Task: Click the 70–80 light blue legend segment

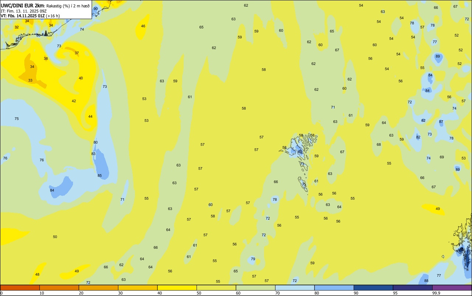Action: click(x=295, y=288)
